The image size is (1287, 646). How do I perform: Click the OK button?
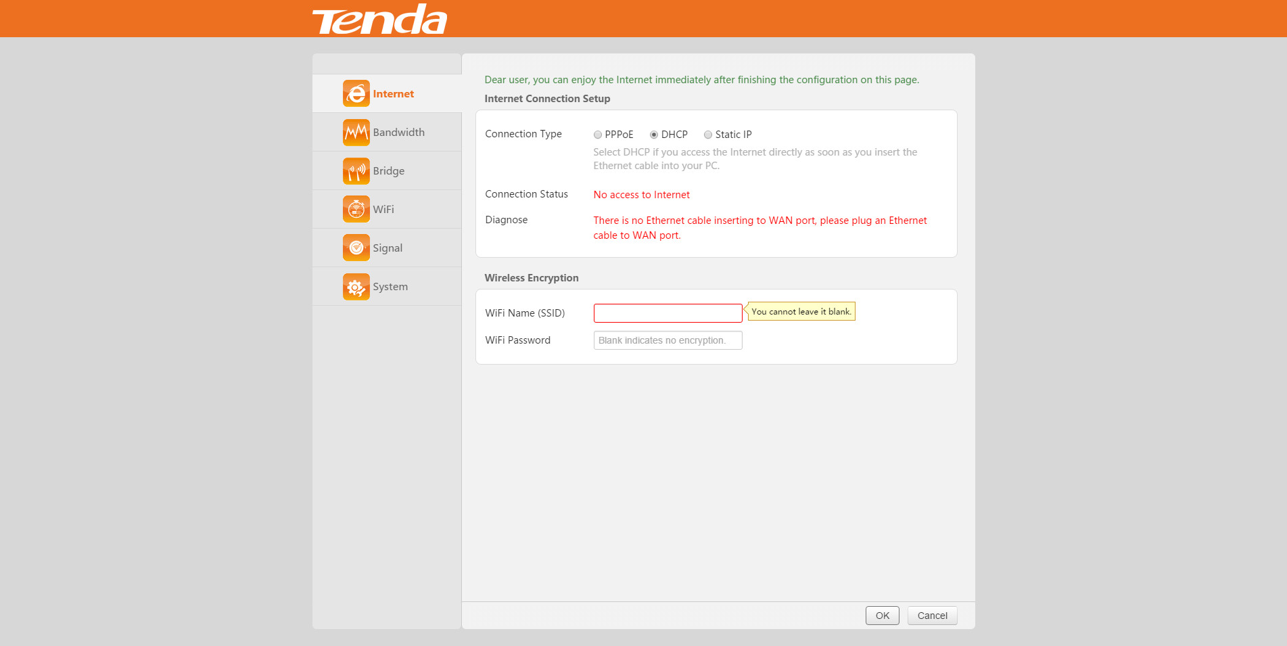tap(882, 616)
